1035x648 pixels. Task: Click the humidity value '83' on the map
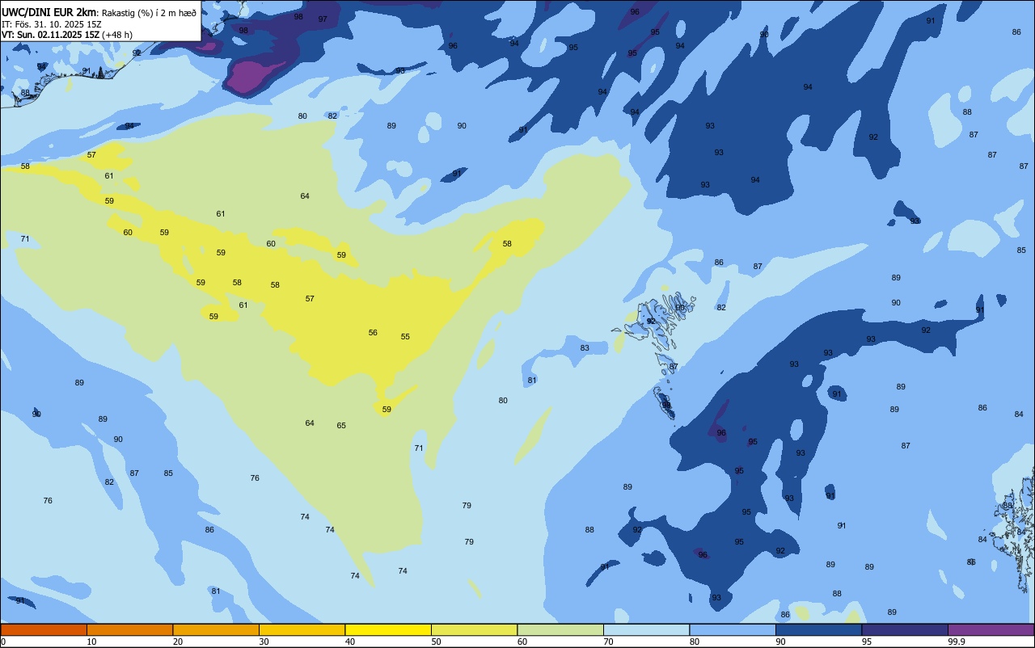coord(585,348)
